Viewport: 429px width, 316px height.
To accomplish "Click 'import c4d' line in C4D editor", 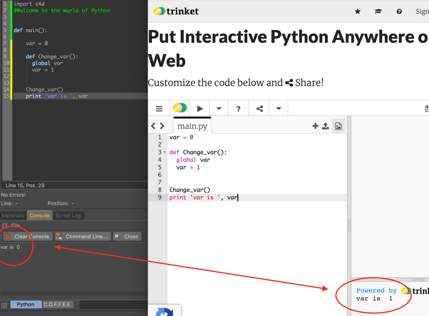I will [29, 4].
